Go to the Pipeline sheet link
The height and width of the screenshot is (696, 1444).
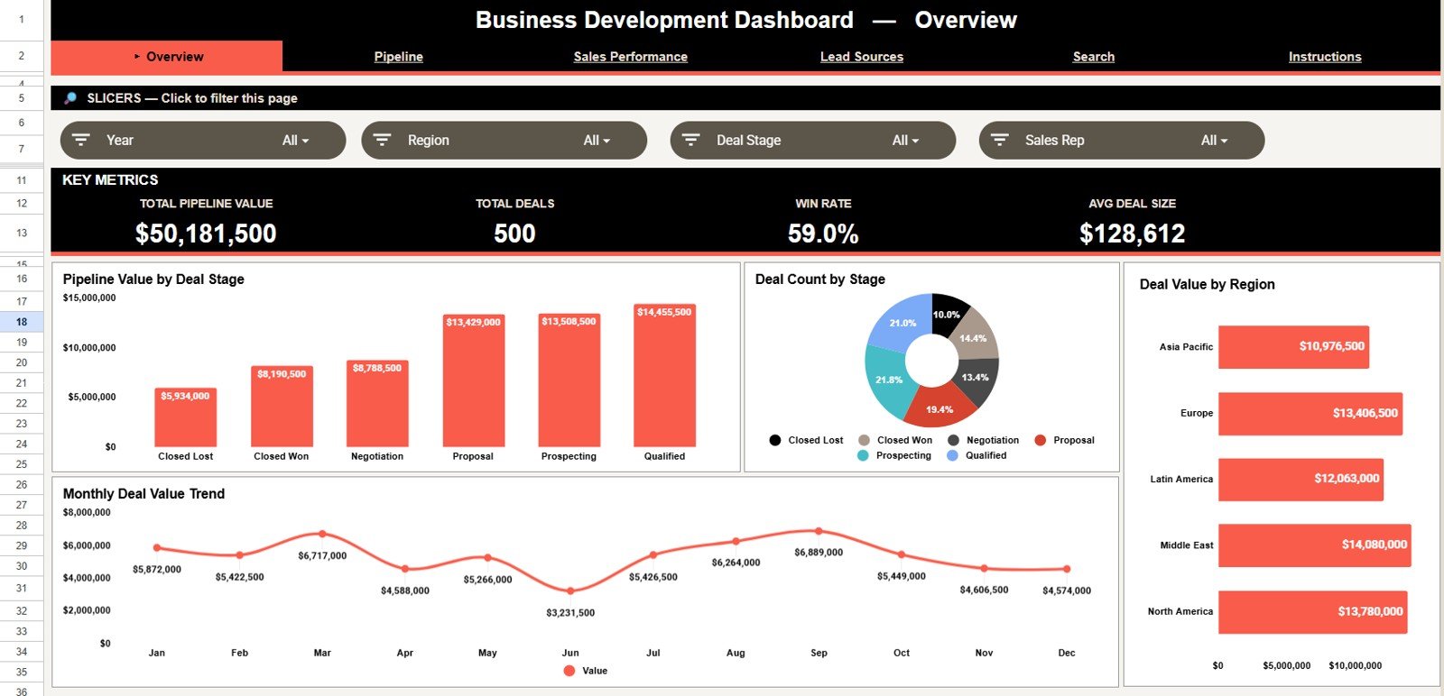(x=398, y=57)
